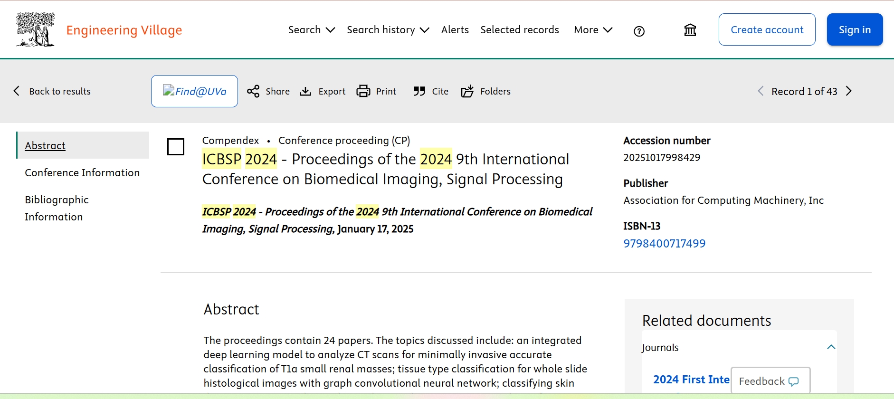The image size is (894, 399).
Task: Click the Share icon
Action: (x=253, y=91)
